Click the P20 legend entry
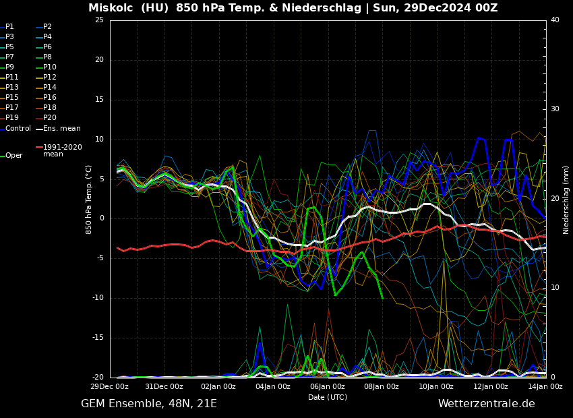Viewport: 573px width, 418px height. tap(50, 118)
